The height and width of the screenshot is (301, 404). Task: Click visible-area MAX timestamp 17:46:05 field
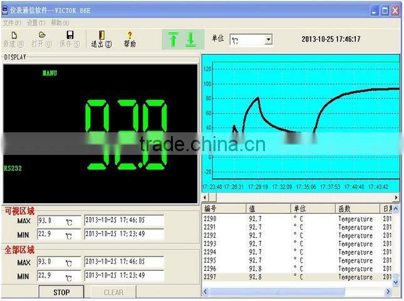point(124,221)
